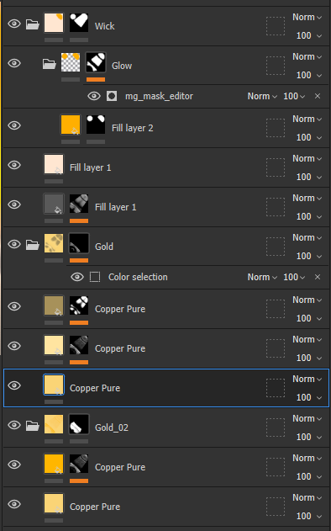The image size is (331, 531).
Task: Select the Gold folder layer name
Action: (x=104, y=247)
